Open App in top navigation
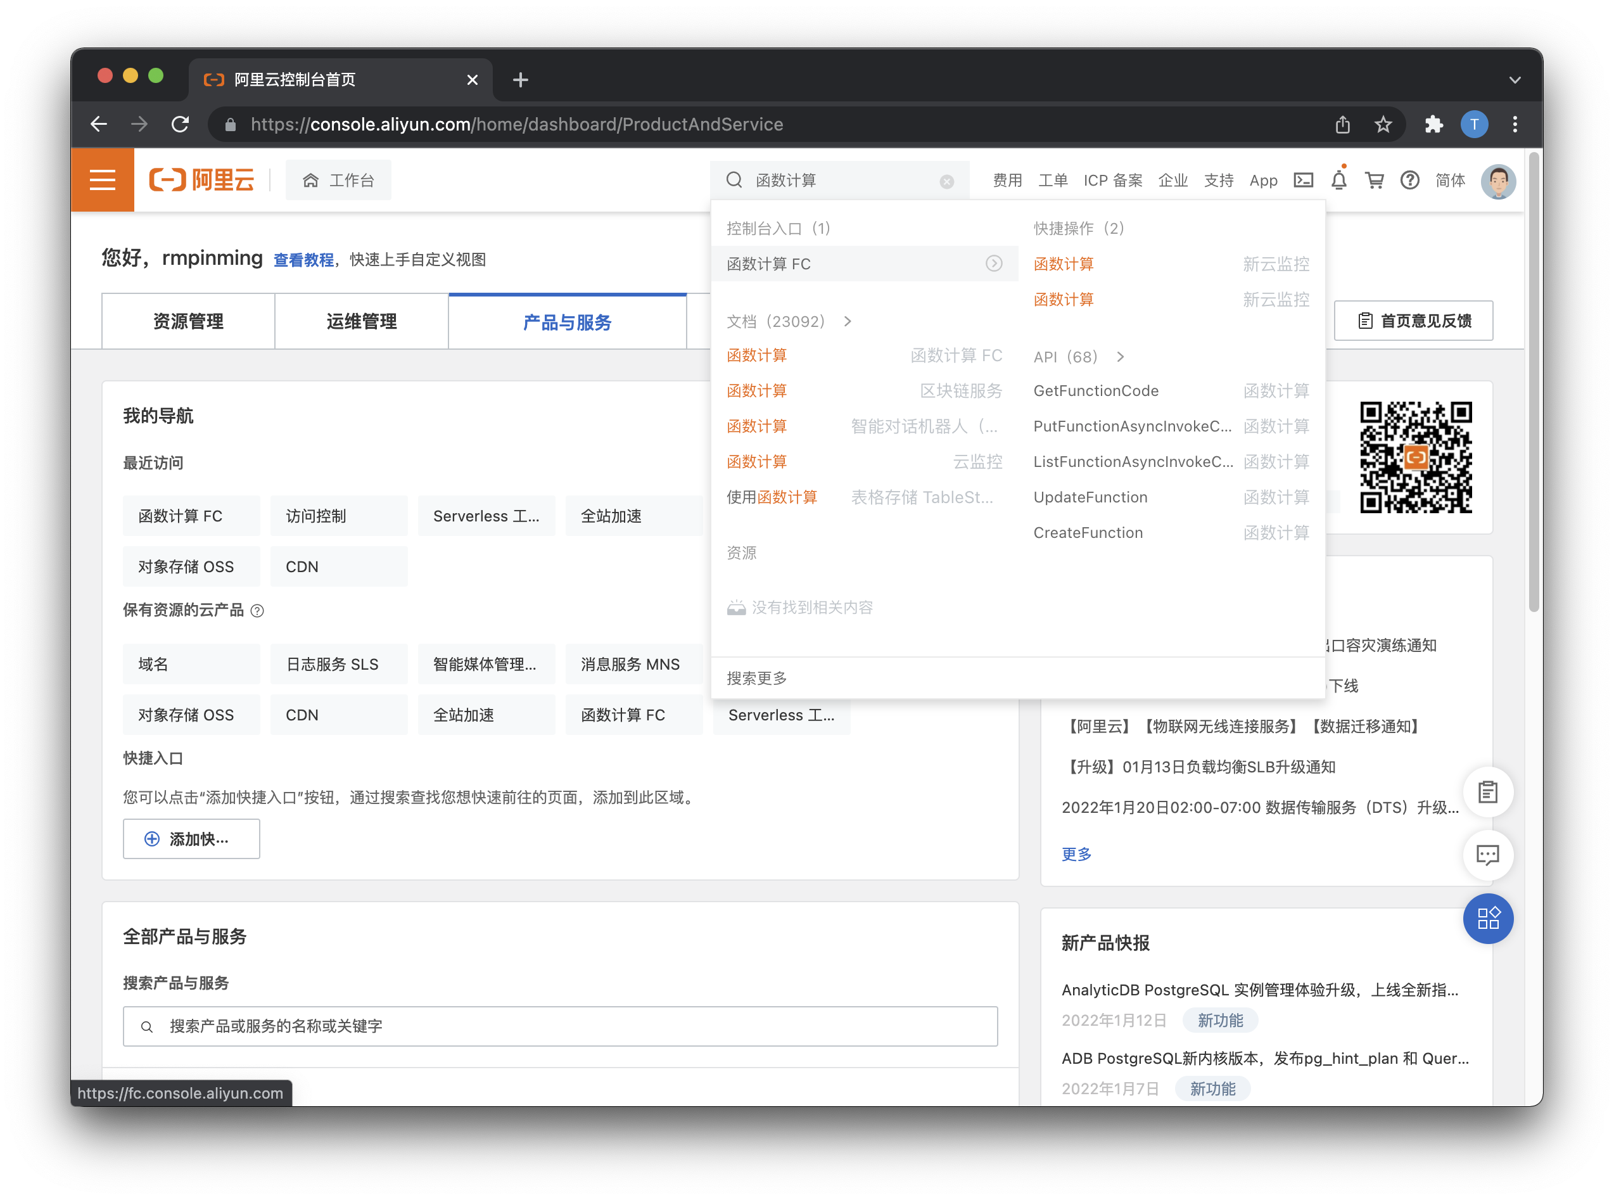 (x=1262, y=180)
